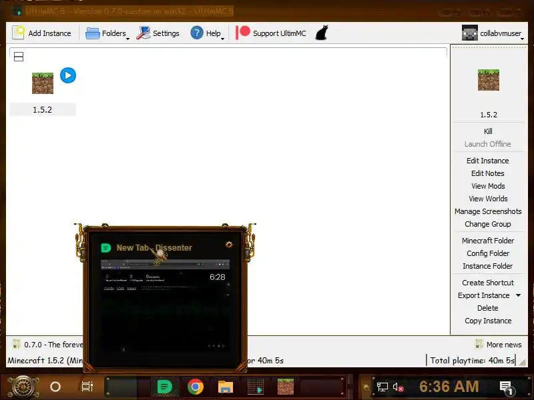Open Manage Screenshots
The height and width of the screenshot is (400, 534).
click(488, 211)
